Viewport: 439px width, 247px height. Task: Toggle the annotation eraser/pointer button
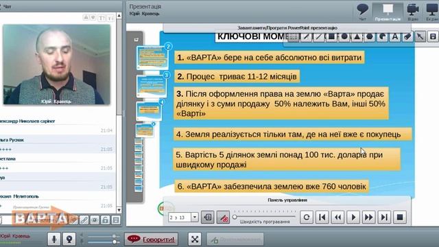pyautogui.click(x=224, y=217)
